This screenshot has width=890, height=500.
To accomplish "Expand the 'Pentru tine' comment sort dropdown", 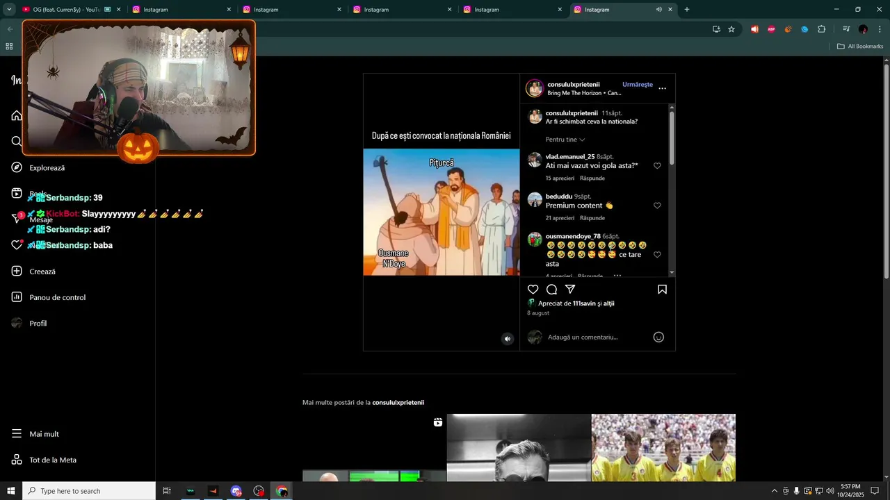I will [x=565, y=140].
